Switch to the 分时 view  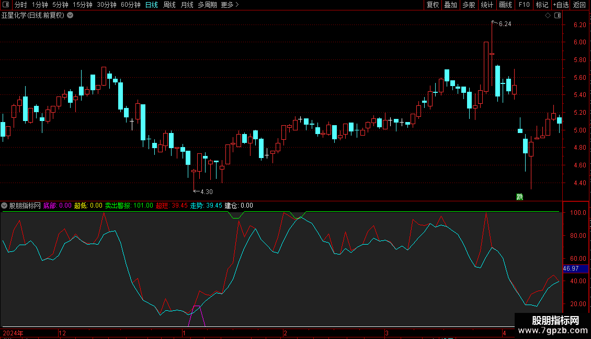tap(21, 5)
